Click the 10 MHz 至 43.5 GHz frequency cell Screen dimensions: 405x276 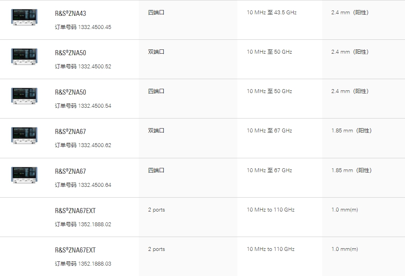[x=271, y=12]
